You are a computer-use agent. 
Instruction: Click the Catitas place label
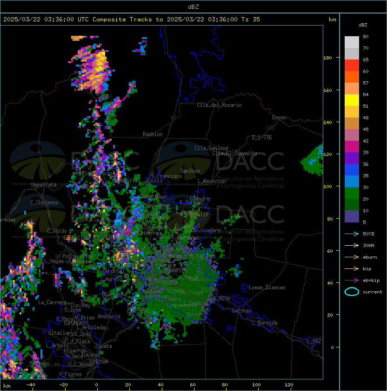coord(241,311)
